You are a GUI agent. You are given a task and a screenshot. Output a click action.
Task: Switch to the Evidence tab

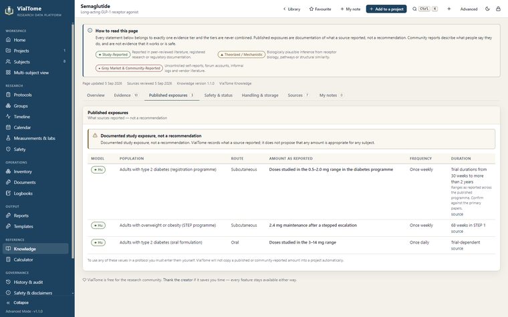tap(126, 95)
